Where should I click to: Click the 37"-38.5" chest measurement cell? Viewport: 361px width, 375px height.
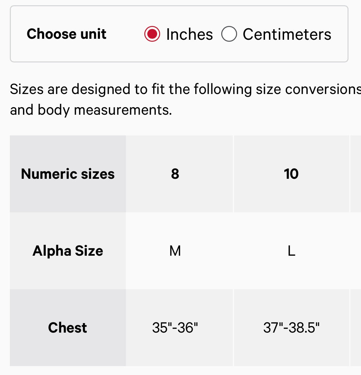(291, 328)
